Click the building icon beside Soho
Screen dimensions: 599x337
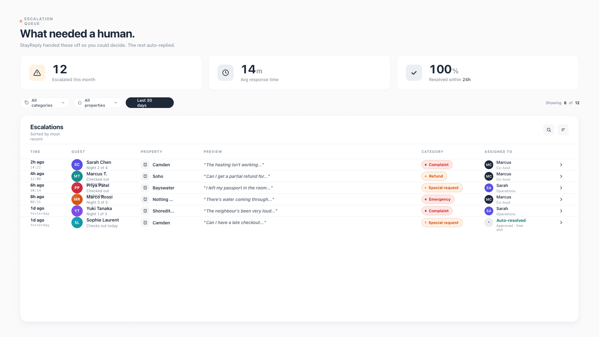pos(145,176)
